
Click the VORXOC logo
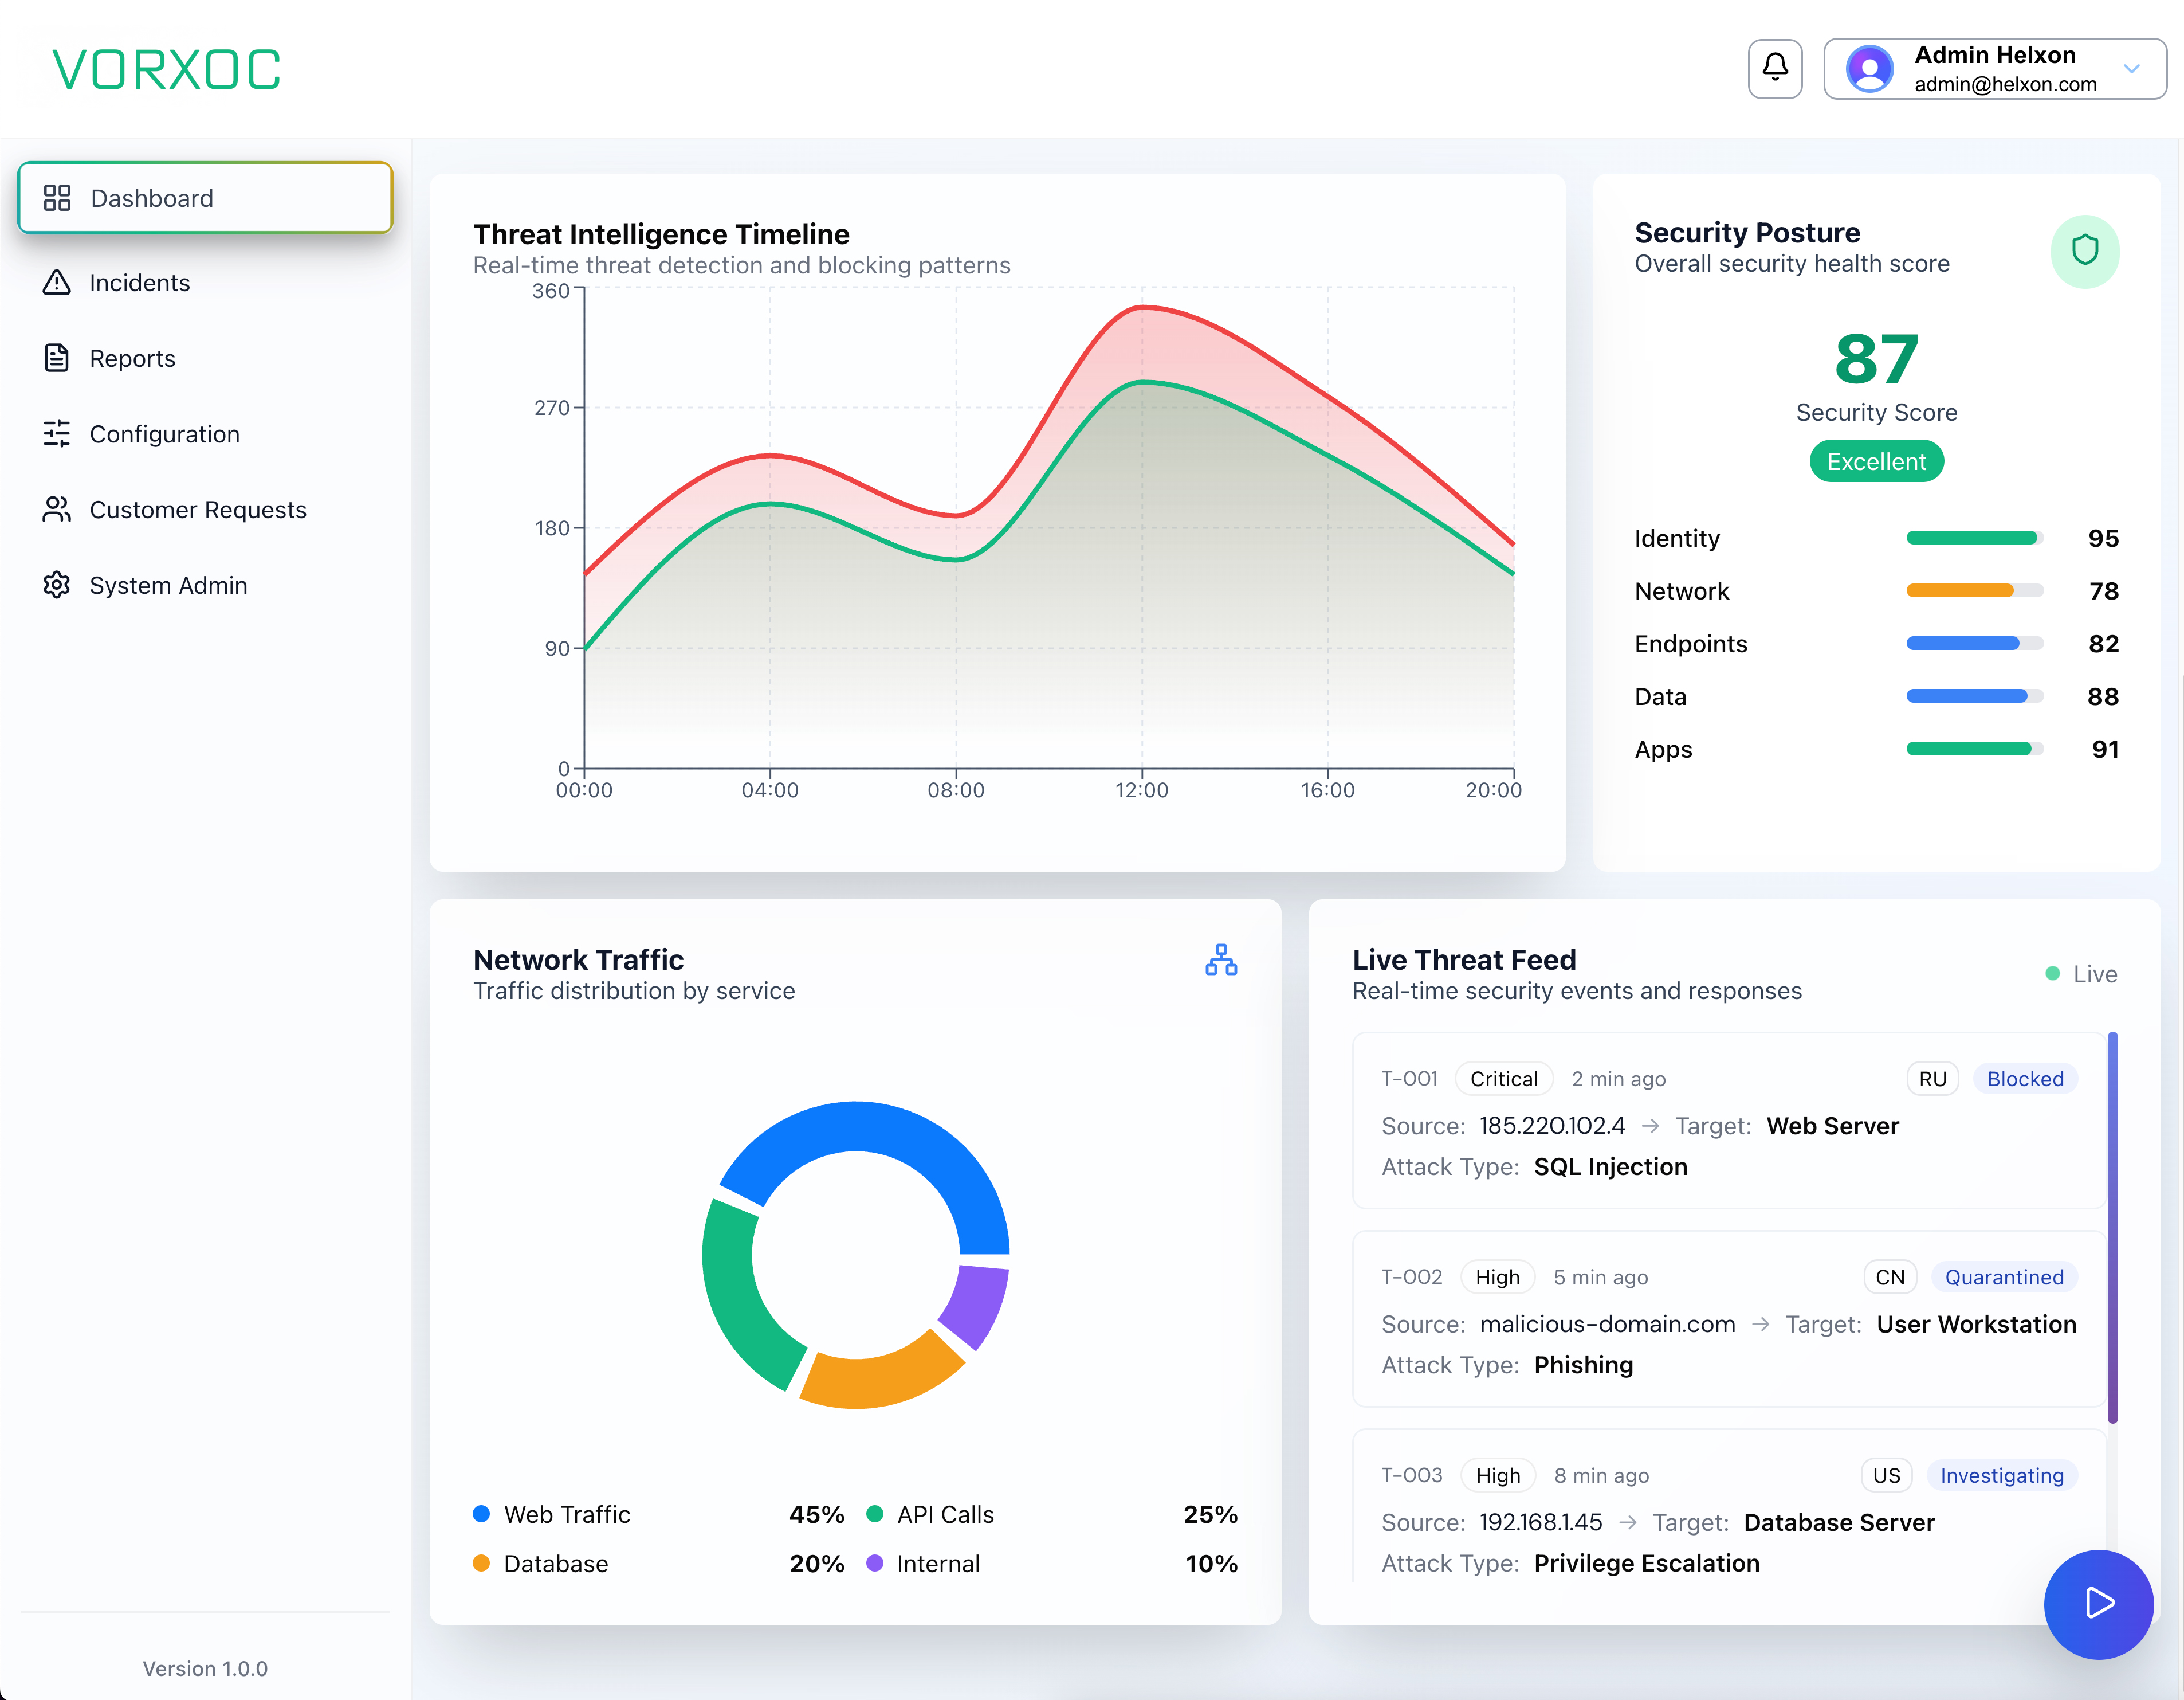pyautogui.click(x=166, y=68)
